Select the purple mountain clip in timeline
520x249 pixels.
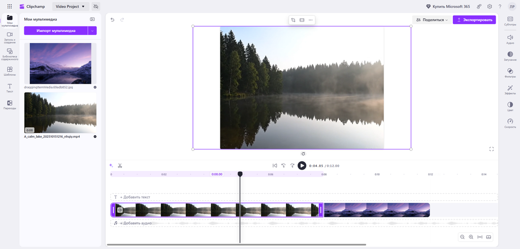tap(377, 210)
